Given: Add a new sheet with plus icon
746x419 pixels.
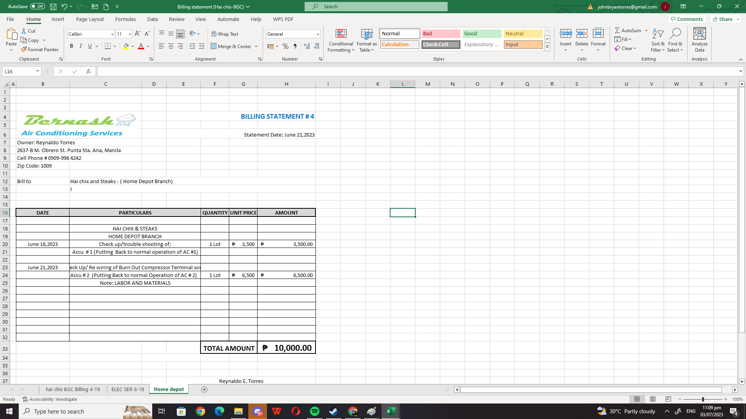Looking at the screenshot, I should point(204,390).
